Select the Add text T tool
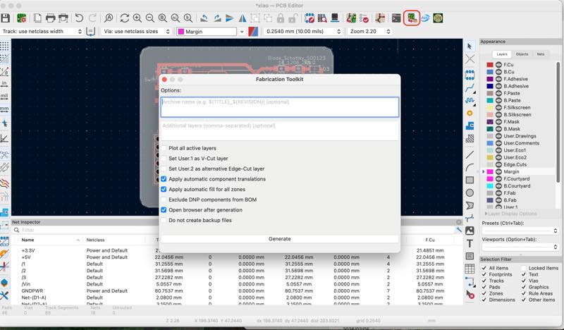This screenshot has width=564, height=330. 470,243
